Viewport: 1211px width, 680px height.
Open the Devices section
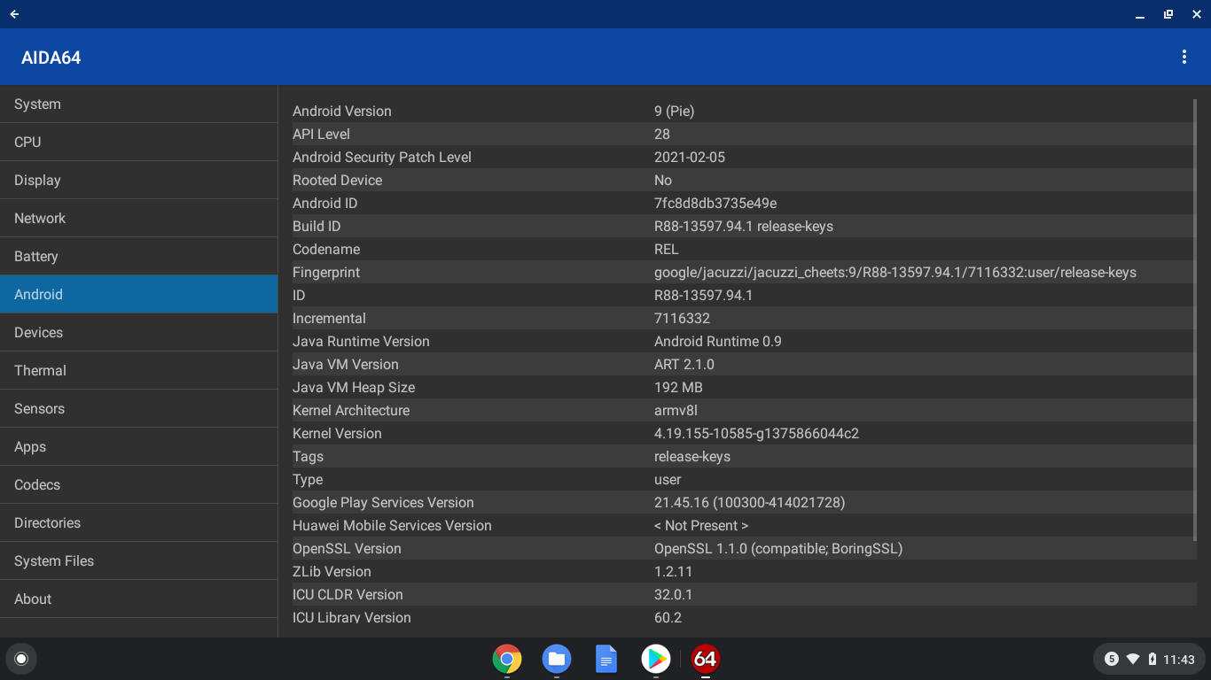click(139, 332)
